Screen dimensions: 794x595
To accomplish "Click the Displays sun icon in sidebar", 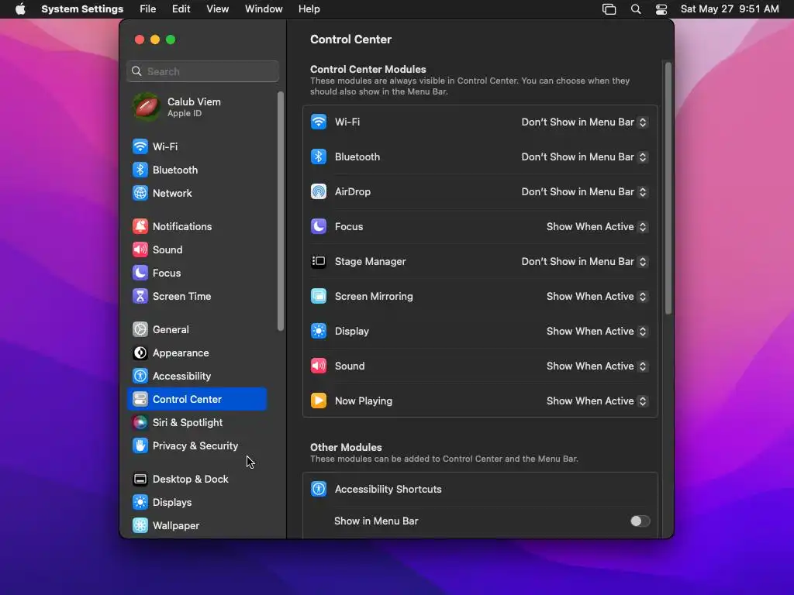I will coord(140,502).
